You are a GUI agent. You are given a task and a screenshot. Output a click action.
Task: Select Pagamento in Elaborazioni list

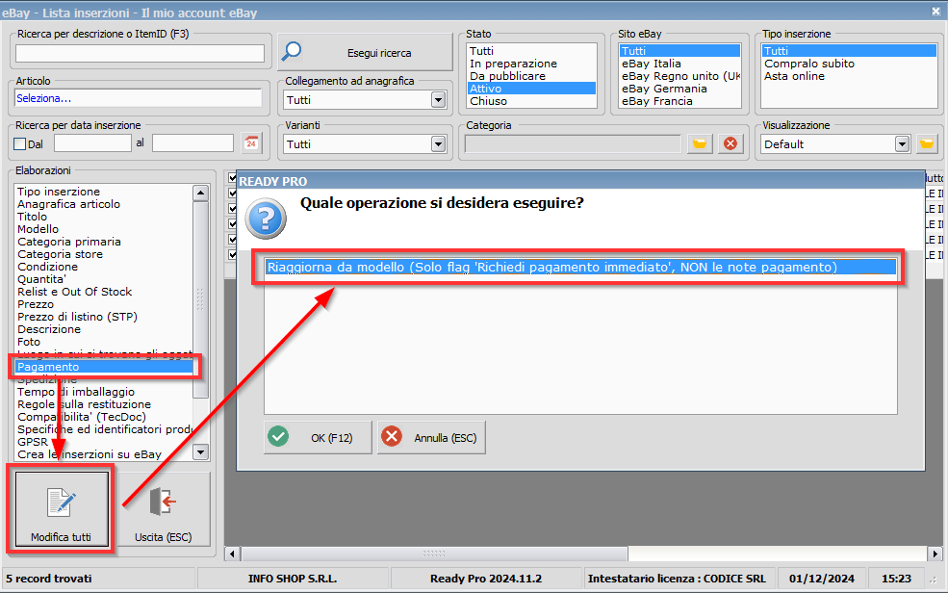click(x=105, y=367)
